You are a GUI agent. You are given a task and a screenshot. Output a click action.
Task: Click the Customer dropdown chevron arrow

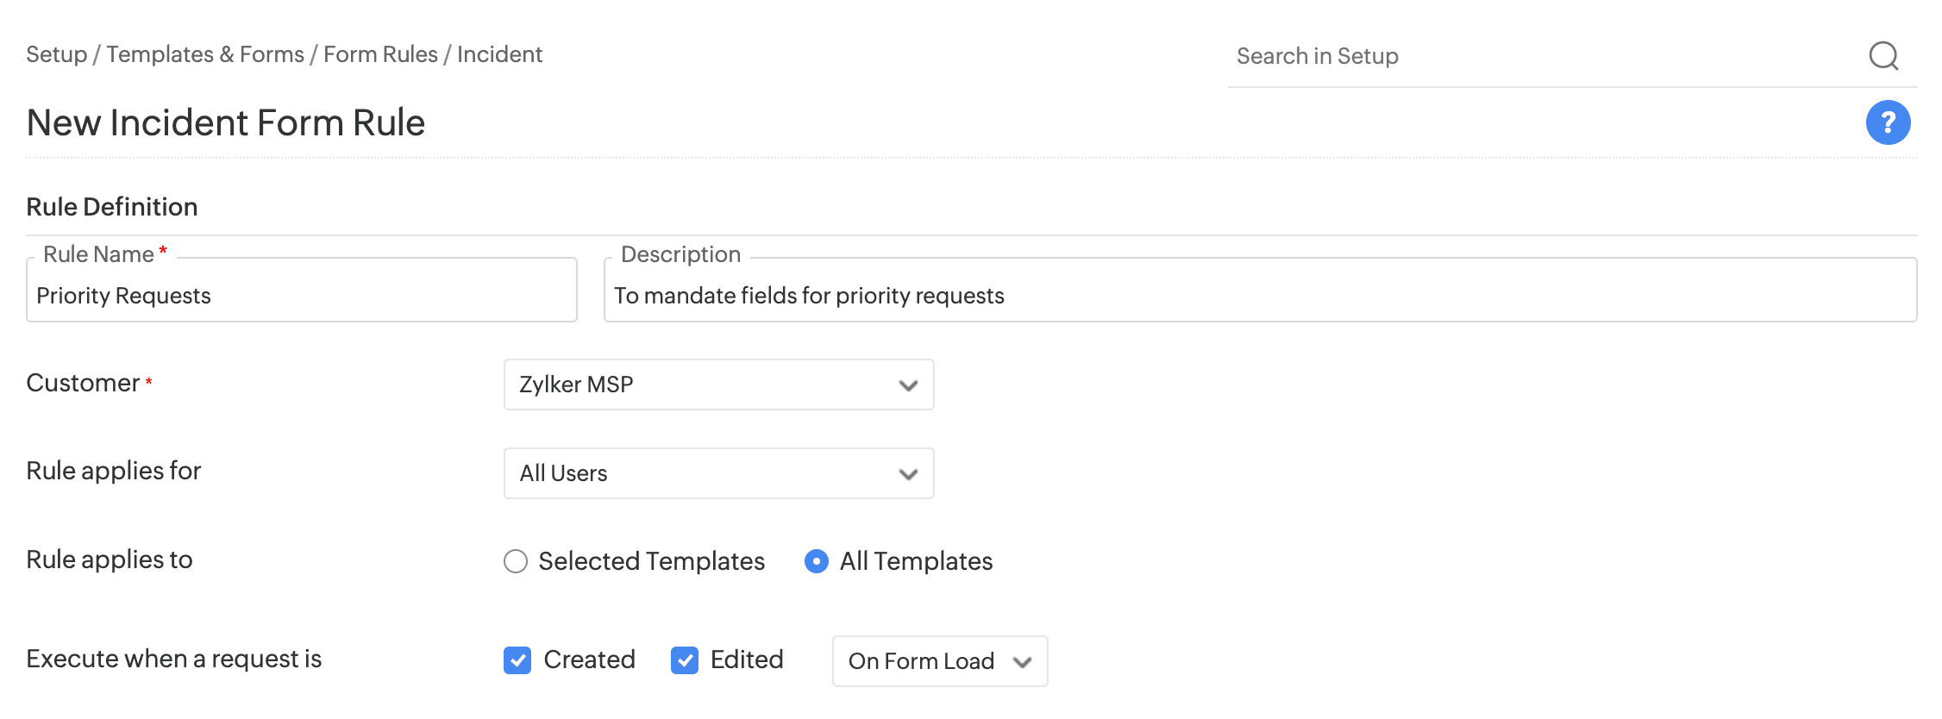coord(907,385)
